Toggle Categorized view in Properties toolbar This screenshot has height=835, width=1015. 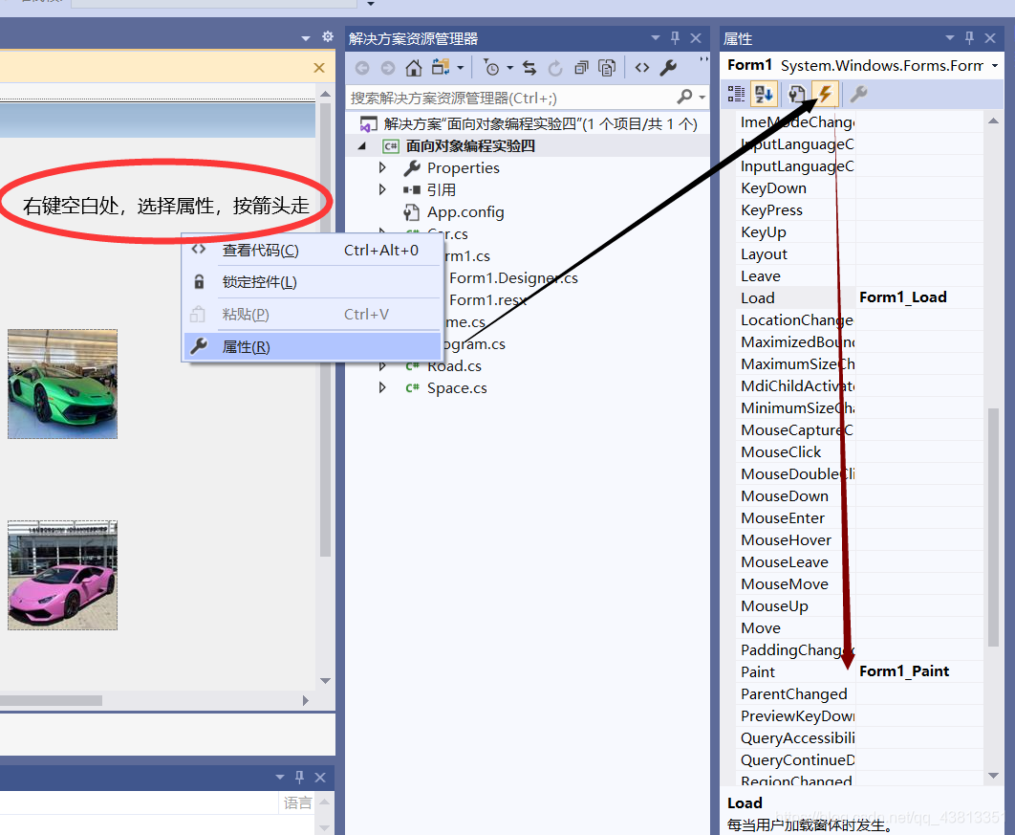(736, 95)
